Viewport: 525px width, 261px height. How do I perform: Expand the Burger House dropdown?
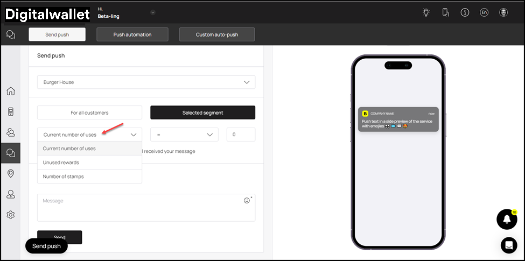(146, 82)
